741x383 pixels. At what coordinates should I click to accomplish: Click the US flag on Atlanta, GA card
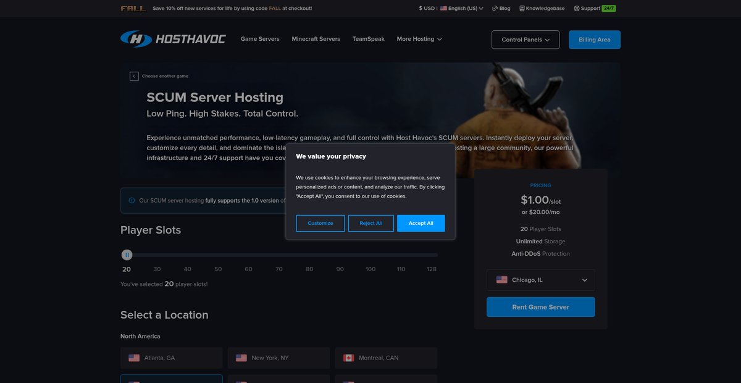pyautogui.click(x=134, y=358)
